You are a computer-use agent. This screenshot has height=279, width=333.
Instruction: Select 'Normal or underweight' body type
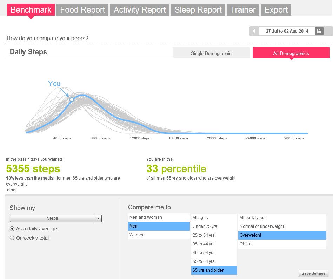tap(282, 226)
